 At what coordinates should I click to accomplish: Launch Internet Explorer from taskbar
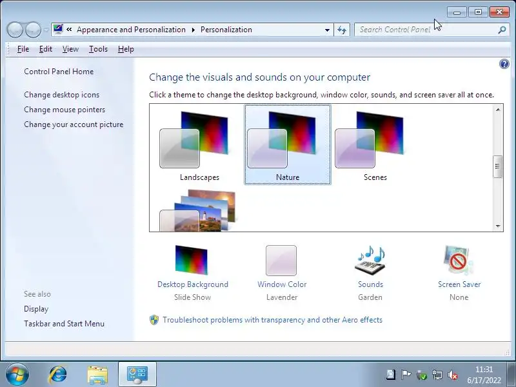point(58,375)
